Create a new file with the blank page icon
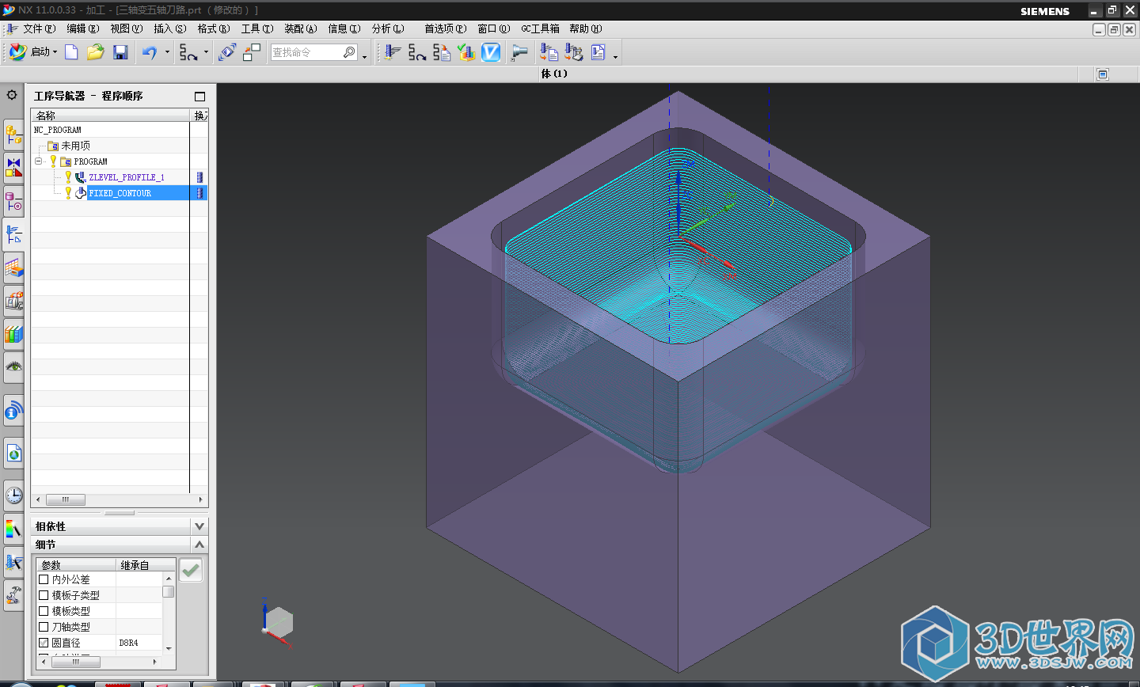Viewport: 1140px width, 687px height. (x=71, y=52)
